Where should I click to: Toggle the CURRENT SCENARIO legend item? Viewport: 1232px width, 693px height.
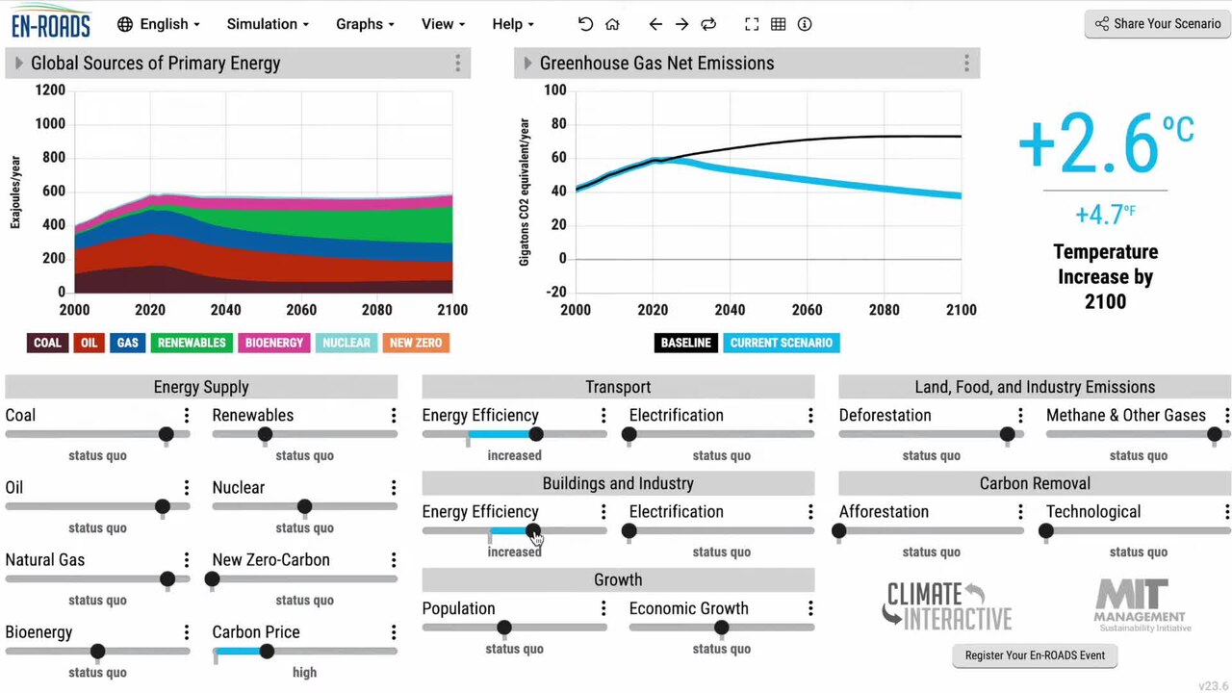coord(781,343)
